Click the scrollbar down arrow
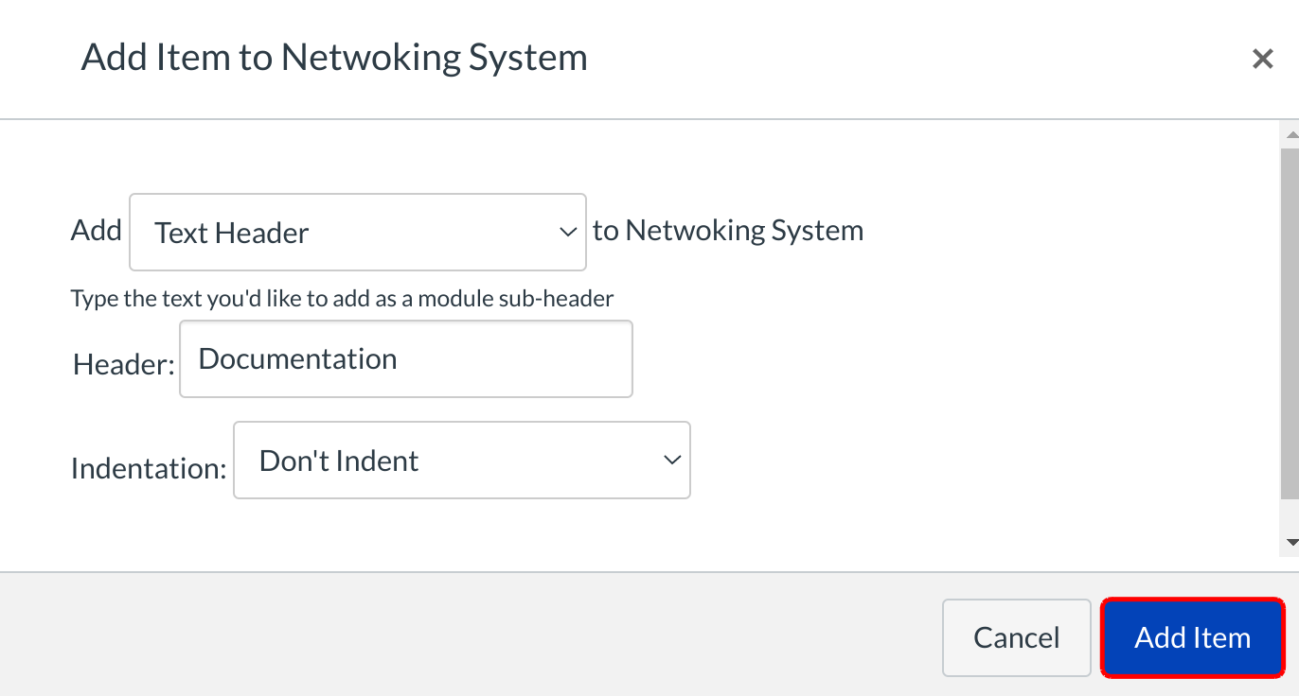Viewport: 1299px width, 696px height. [x=1290, y=542]
